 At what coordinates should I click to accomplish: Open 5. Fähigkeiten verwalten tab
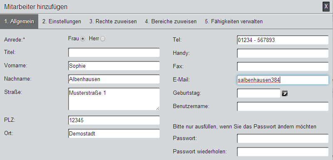pyautogui.click(x=234, y=22)
